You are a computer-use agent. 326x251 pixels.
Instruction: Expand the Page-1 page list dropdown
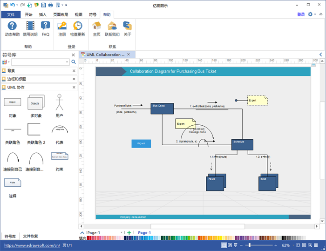click(x=122, y=232)
